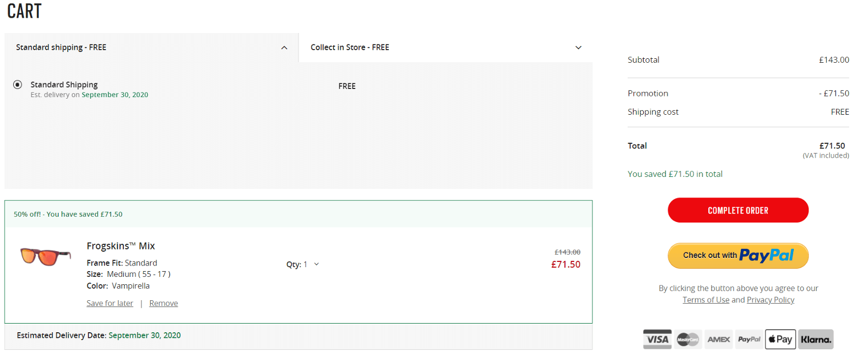Click the Apple Pay icon

click(780, 339)
